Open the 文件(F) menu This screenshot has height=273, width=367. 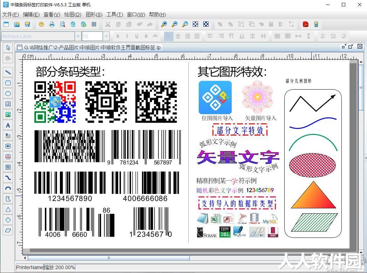point(11,14)
